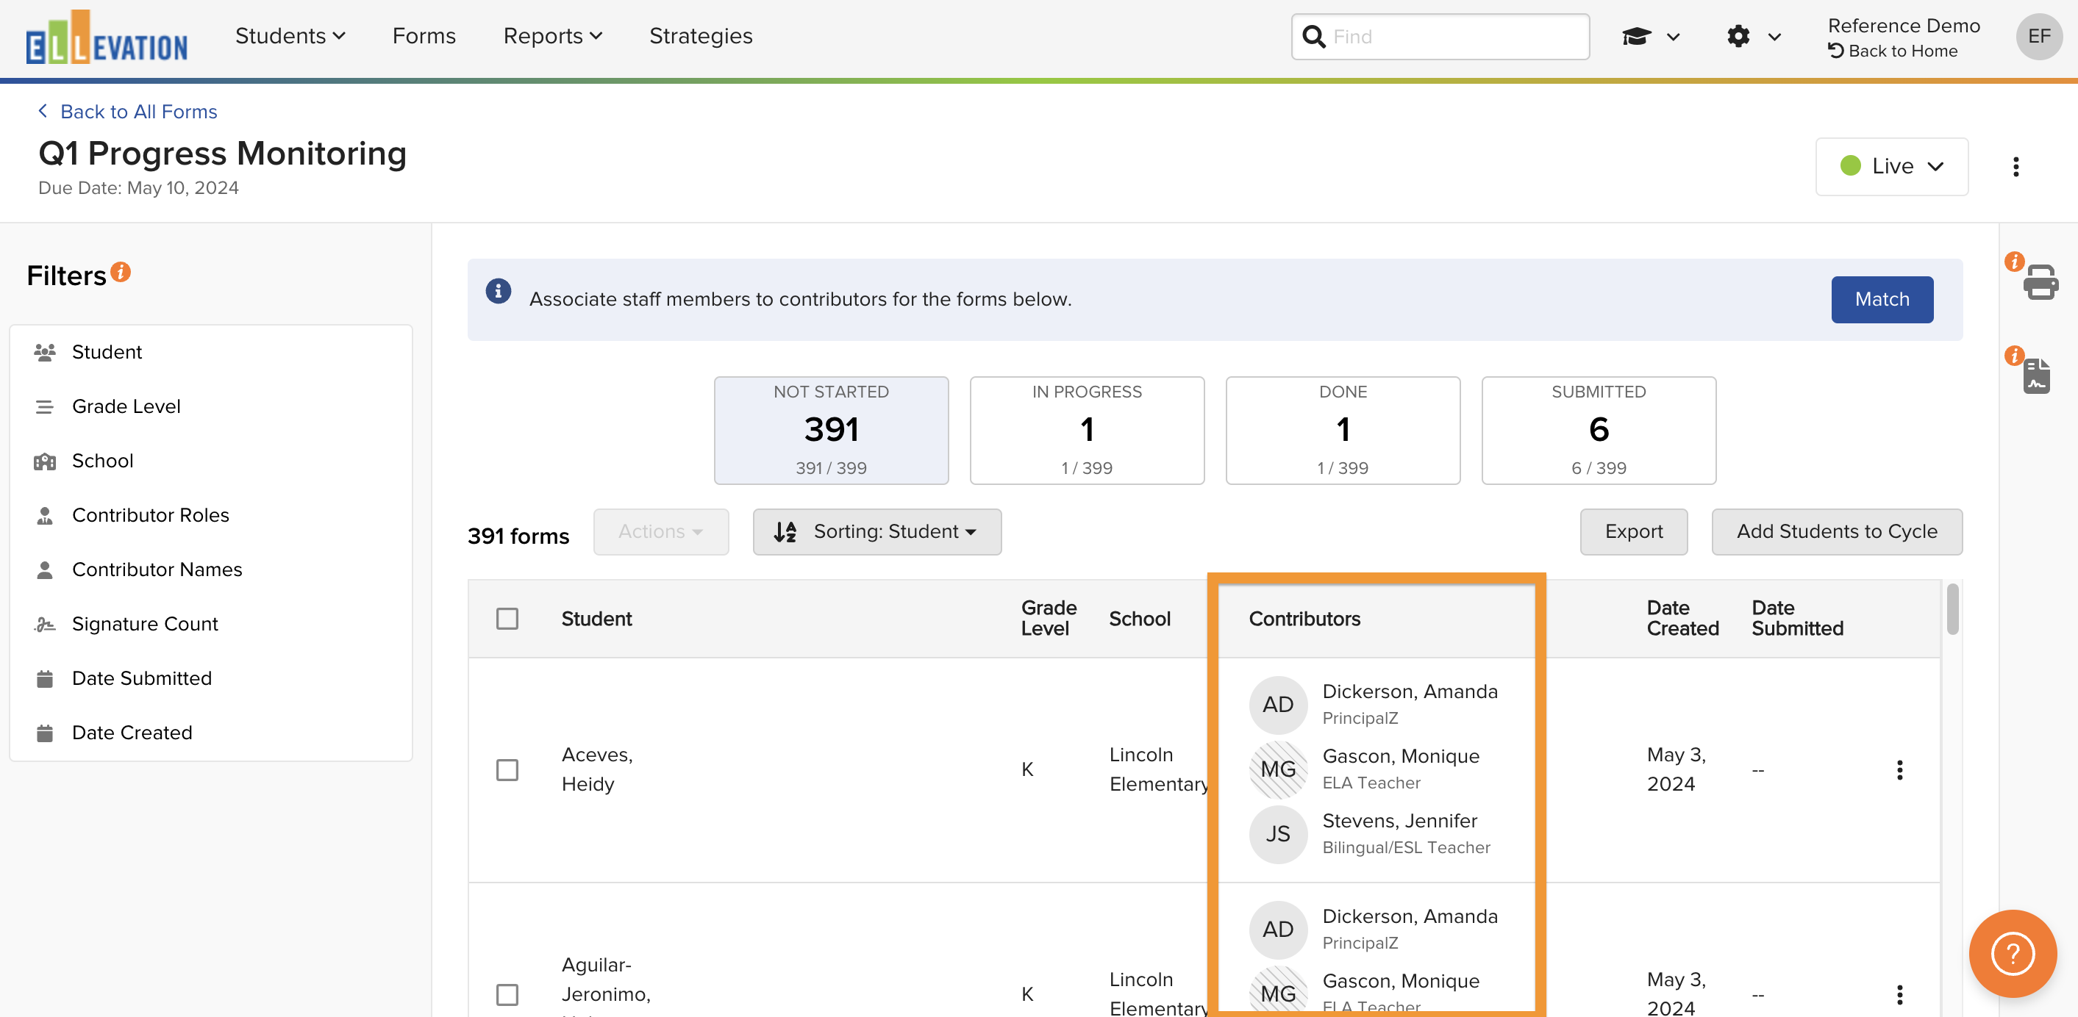This screenshot has height=1017, width=2078.
Task: Open the three-dot menu beside Live status
Action: tap(2015, 167)
